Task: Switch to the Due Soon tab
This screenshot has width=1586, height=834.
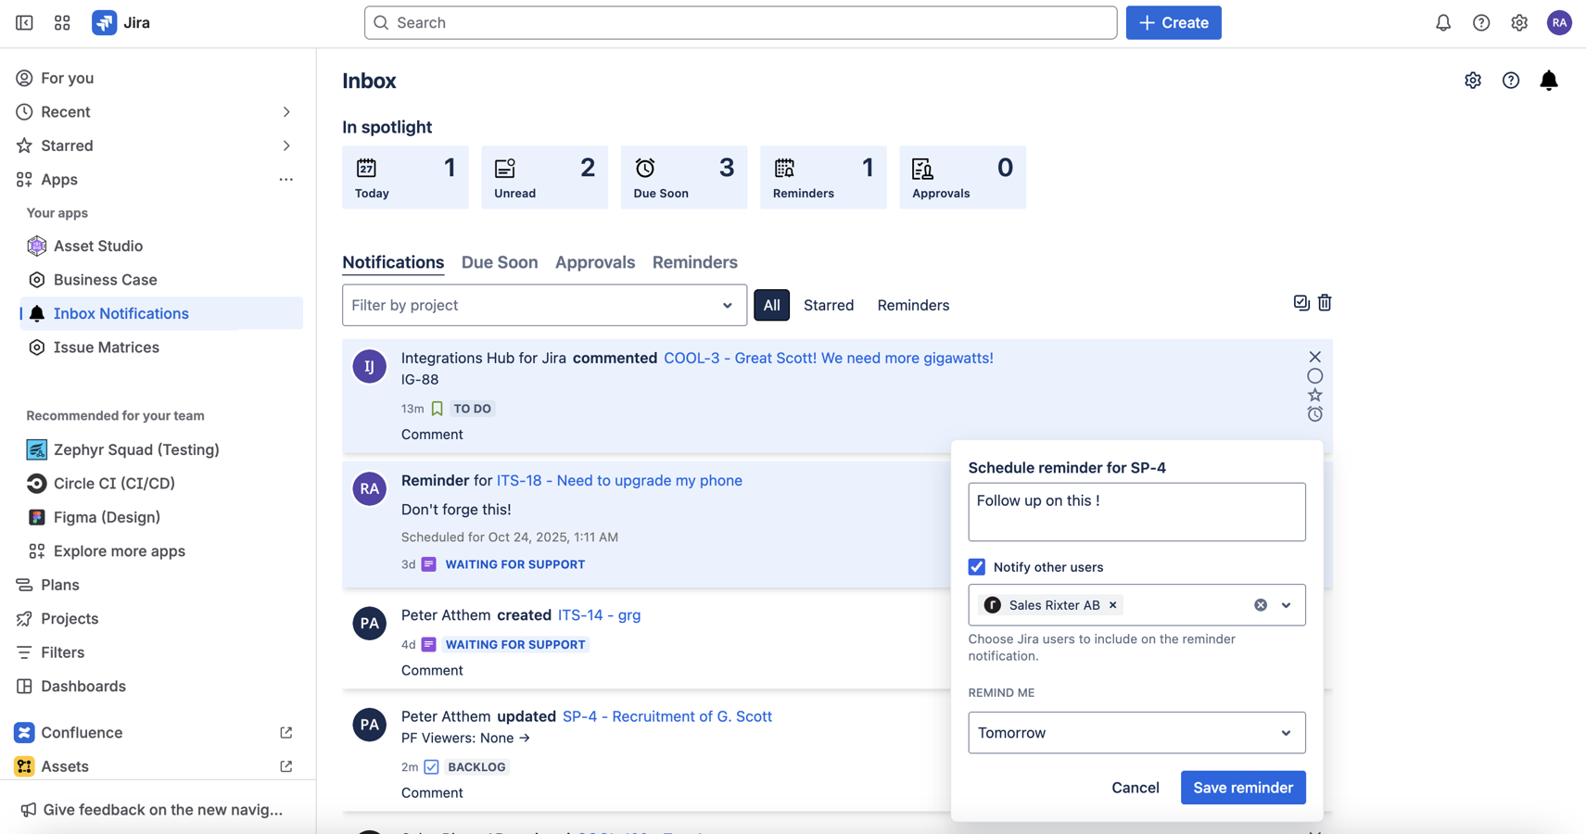Action: [x=500, y=262]
